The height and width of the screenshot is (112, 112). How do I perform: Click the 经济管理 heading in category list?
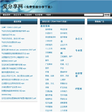click(79, 75)
